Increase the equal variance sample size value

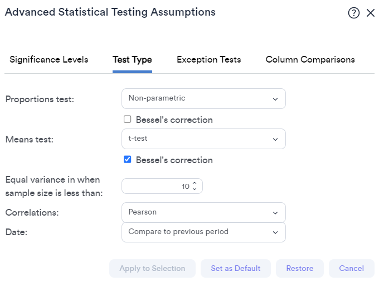point(195,183)
